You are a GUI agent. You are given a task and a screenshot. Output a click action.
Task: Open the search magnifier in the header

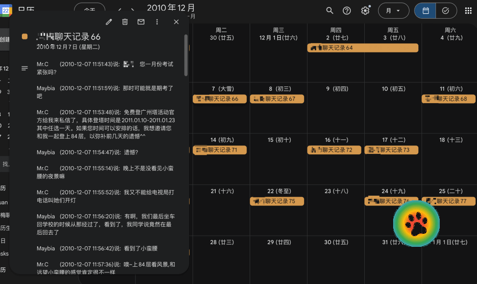(330, 11)
